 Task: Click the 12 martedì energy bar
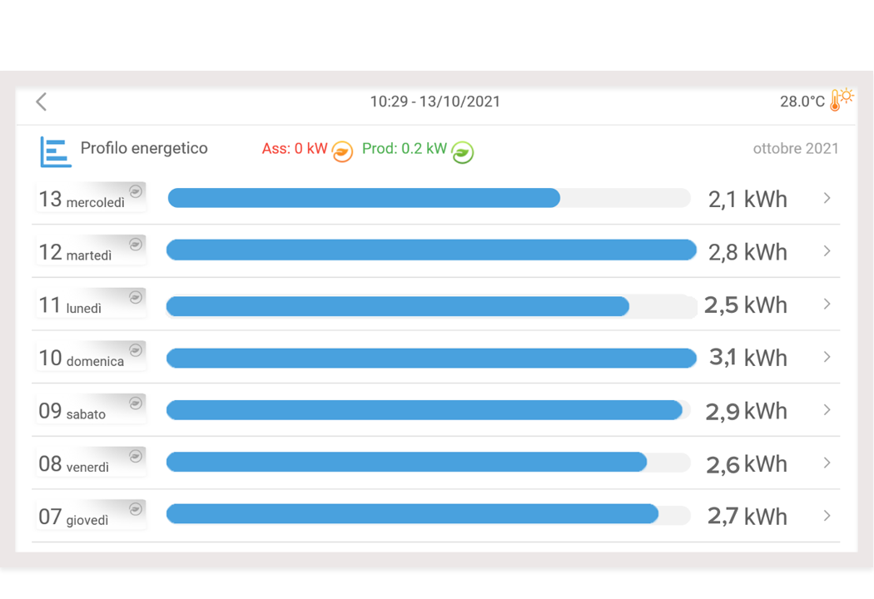(431, 250)
